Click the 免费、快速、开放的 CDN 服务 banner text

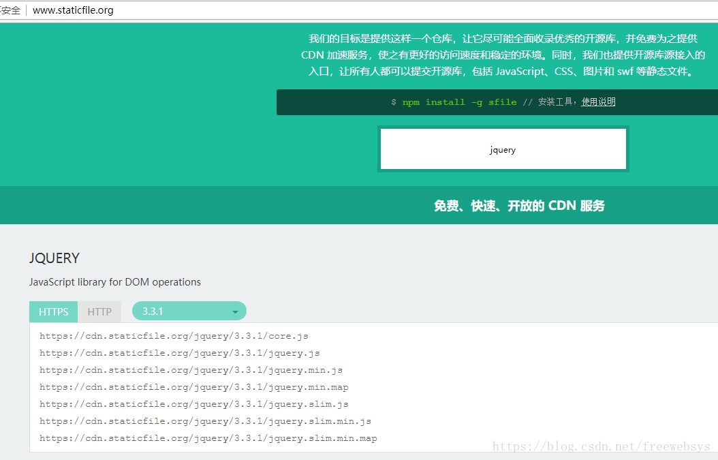point(519,206)
